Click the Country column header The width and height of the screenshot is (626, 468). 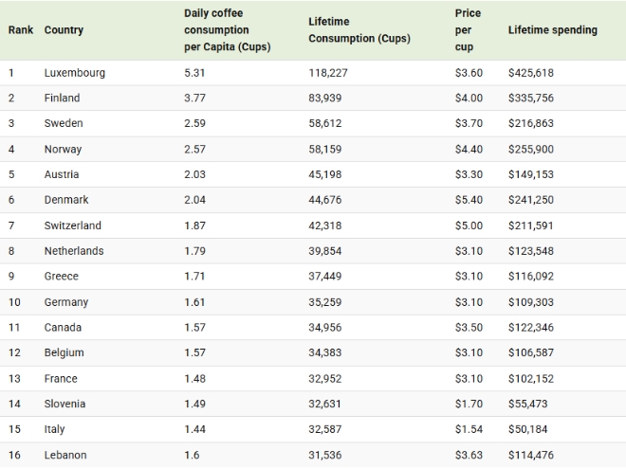[64, 30]
